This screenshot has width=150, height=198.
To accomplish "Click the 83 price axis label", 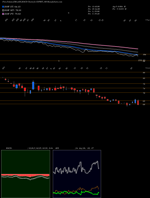I will tap(144, 78).
